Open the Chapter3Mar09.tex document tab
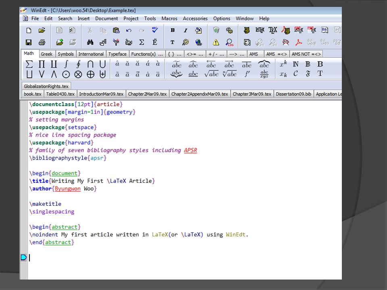 click(x=252, y=94)
